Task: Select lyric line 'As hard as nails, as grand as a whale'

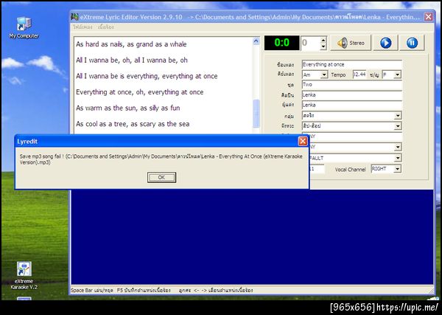Action: pos(131,44)
